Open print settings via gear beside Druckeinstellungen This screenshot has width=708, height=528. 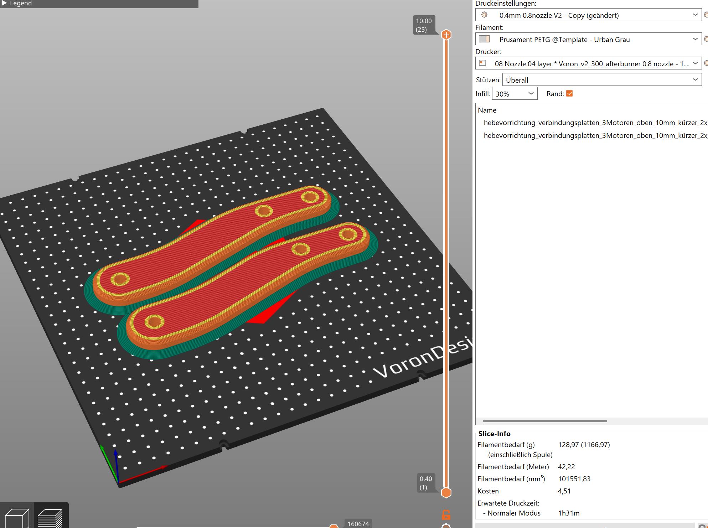(x=706, y=15)
